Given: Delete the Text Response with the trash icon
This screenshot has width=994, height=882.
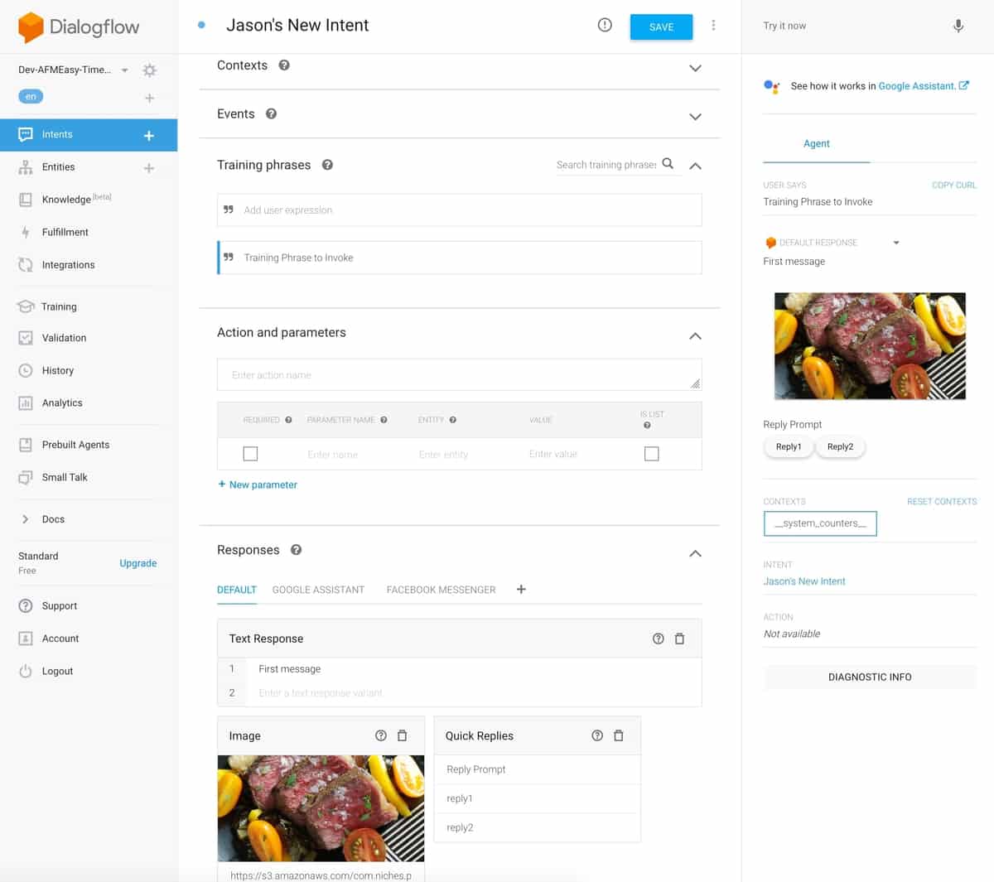Looking at the screenshot, I should click(x=679, y=638).
